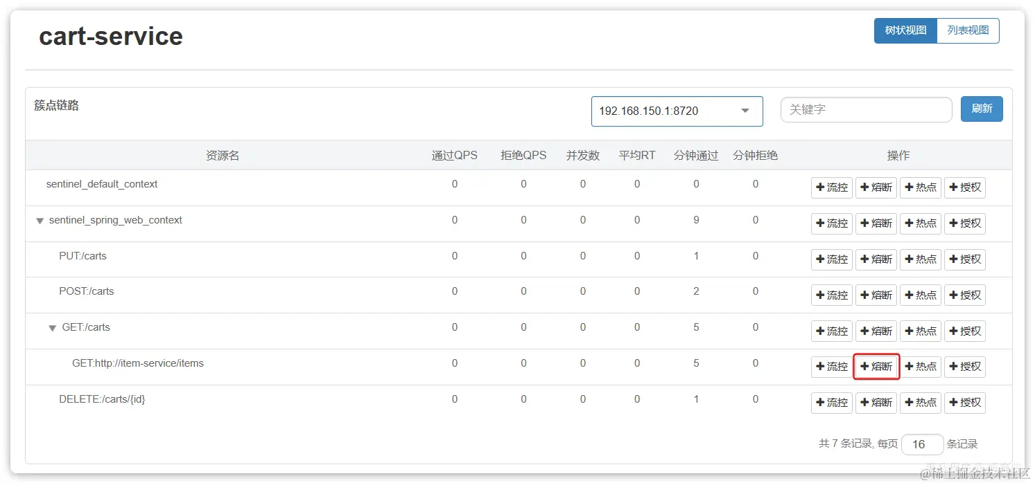The image size is (1035, 485).
Task: Add 授权 rule for GET:/carts row
Action: [x=965, y=331]
